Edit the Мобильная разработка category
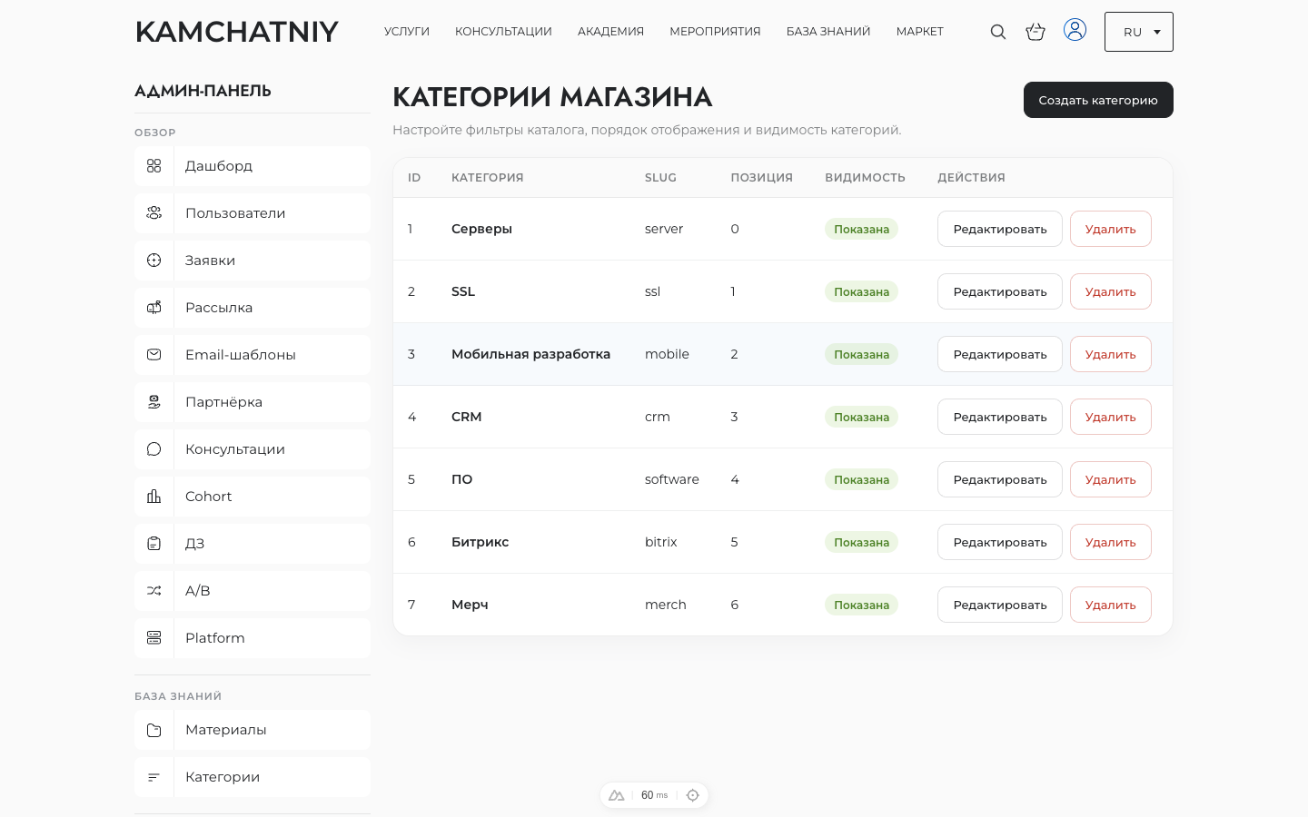The width and height of the screenshot is (1308, 817). tap(1000, 354)
